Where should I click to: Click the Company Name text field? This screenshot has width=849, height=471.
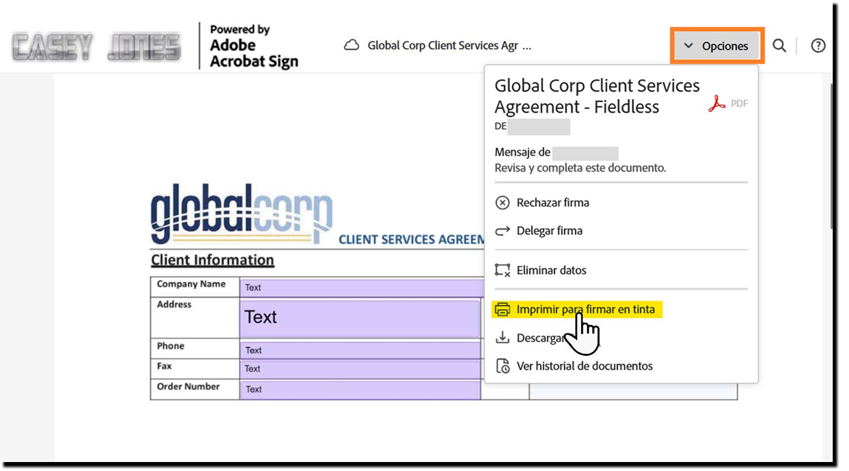tap(362, 287)
